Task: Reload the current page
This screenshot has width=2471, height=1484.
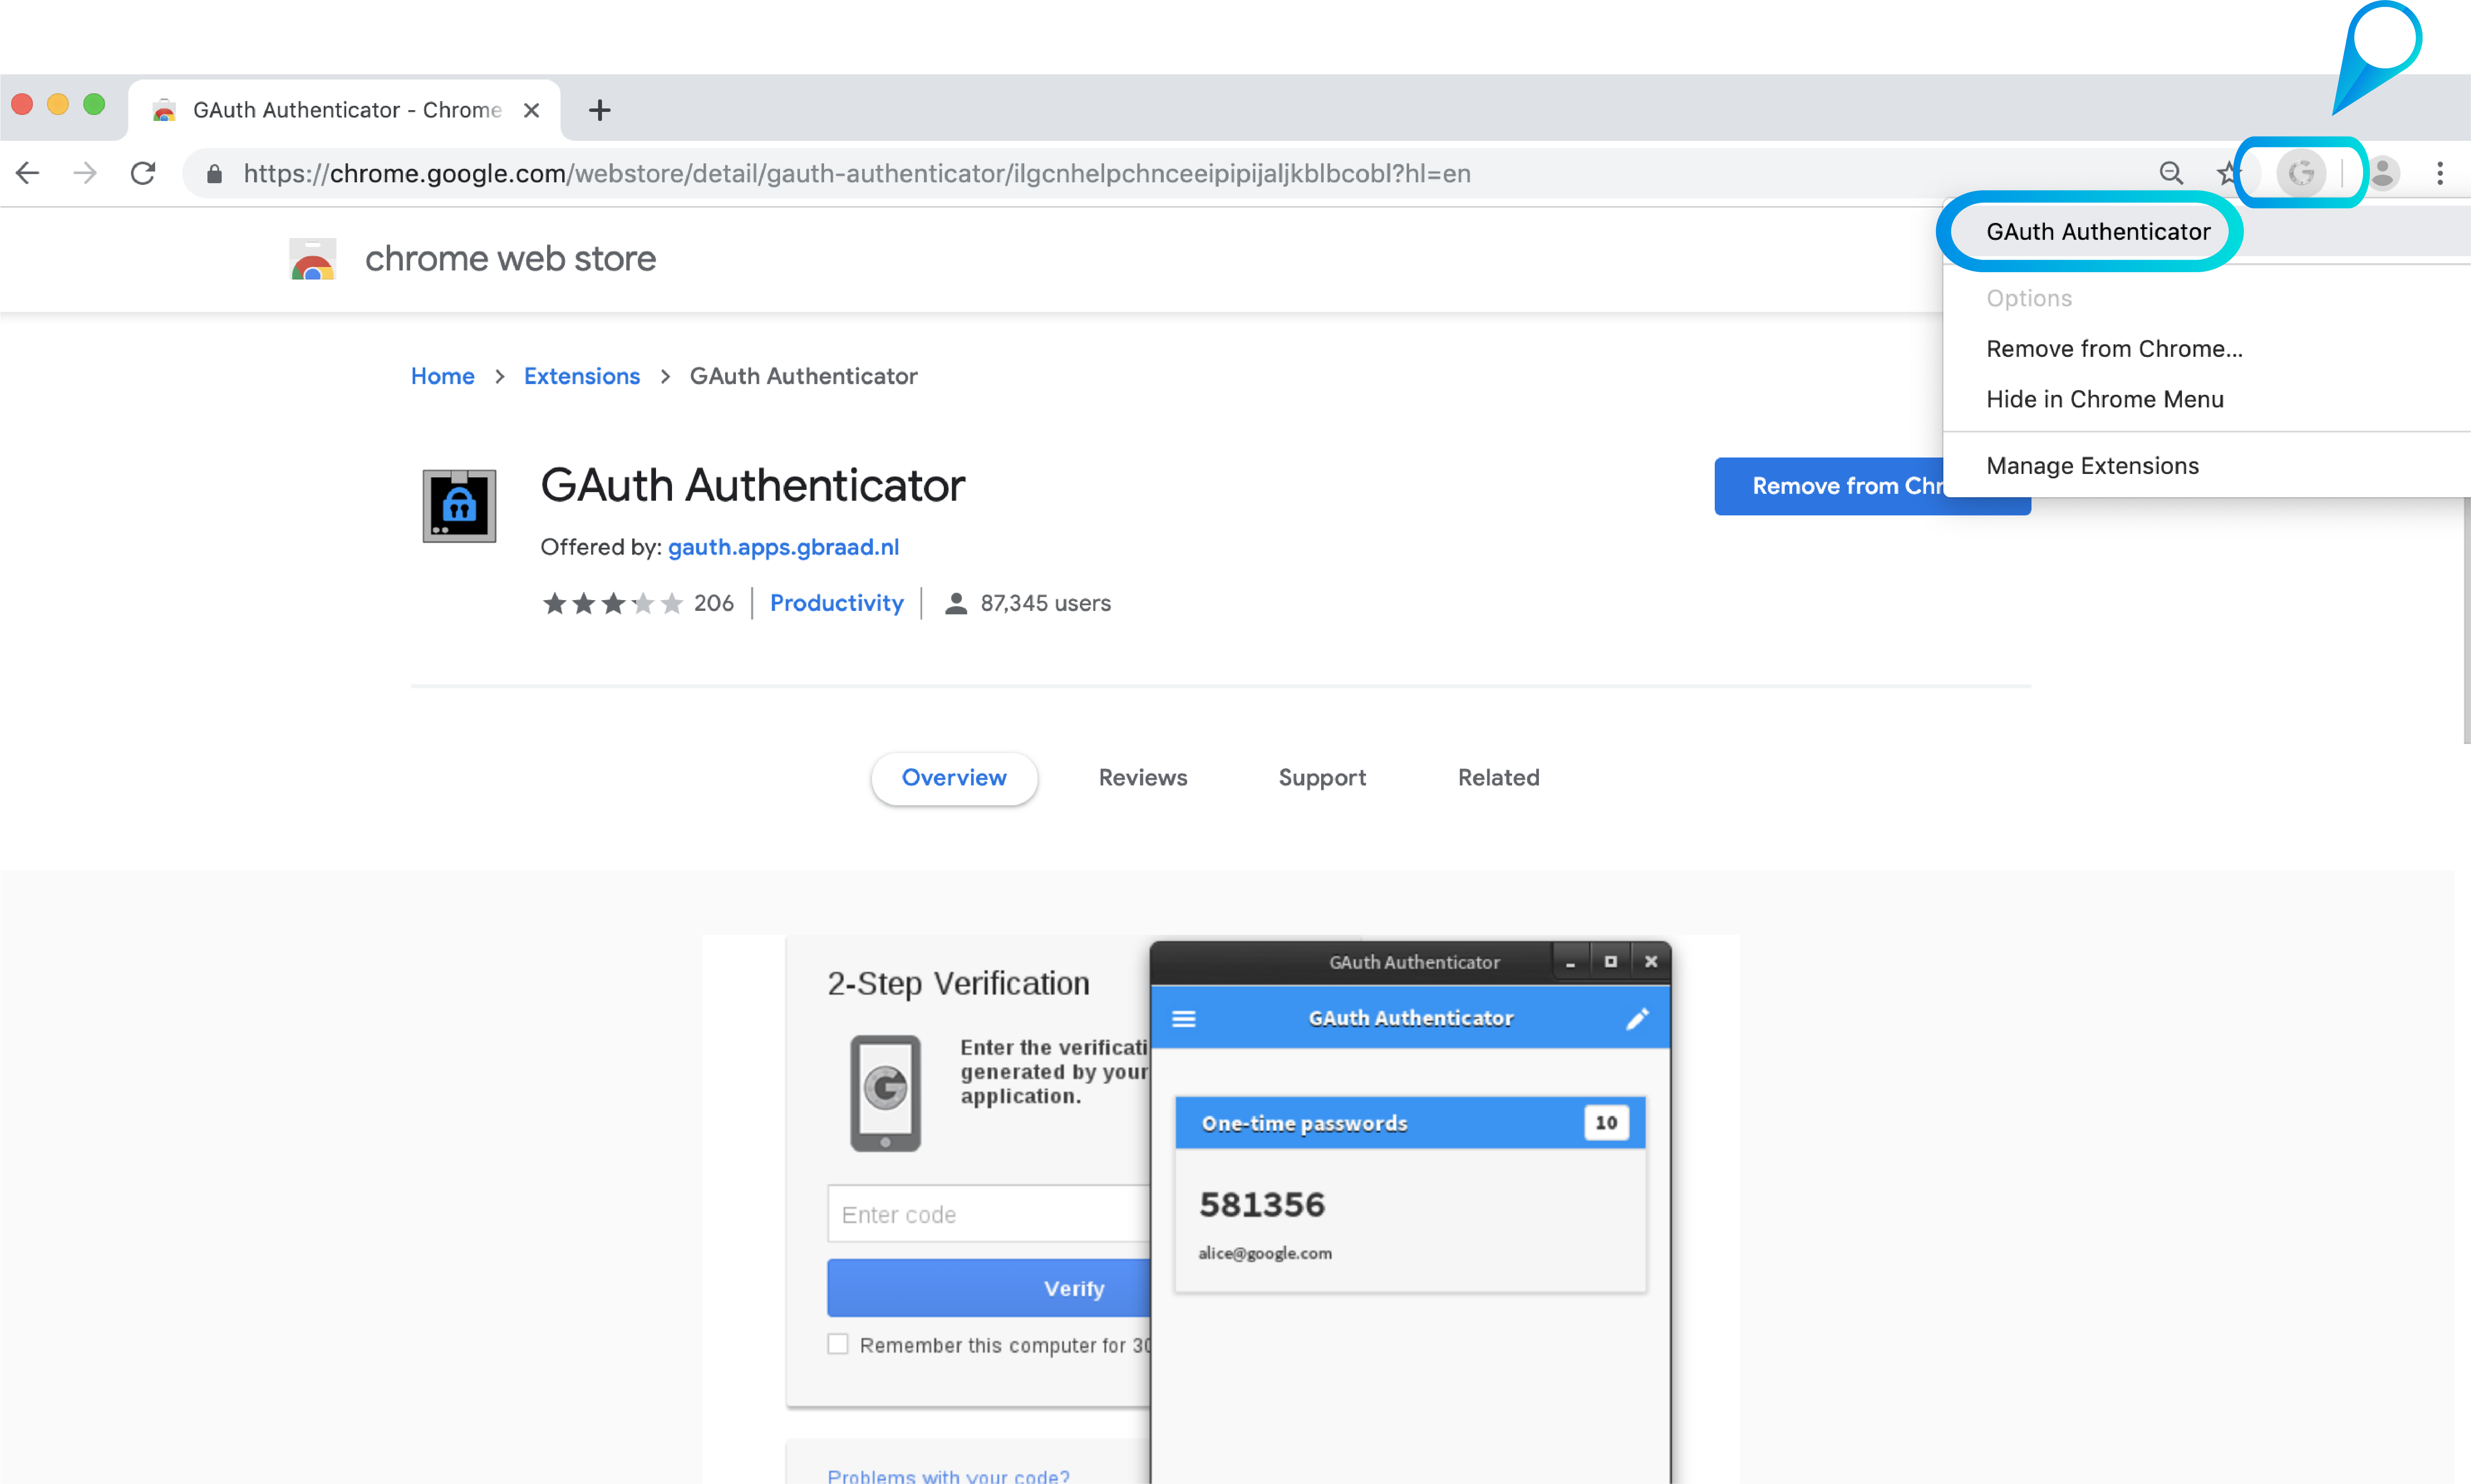Action: pyautogui.click(x=143, y=173)
